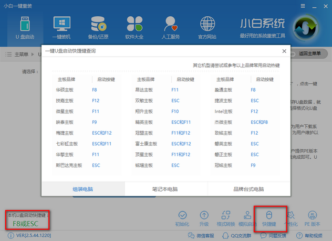Open the 微信客服 WeChat support link

click(x=202, y=236)
